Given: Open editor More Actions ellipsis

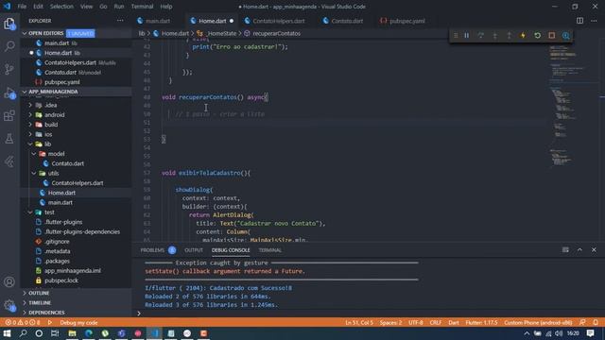Looking at the screenshot, I should (x=594, y=21).
